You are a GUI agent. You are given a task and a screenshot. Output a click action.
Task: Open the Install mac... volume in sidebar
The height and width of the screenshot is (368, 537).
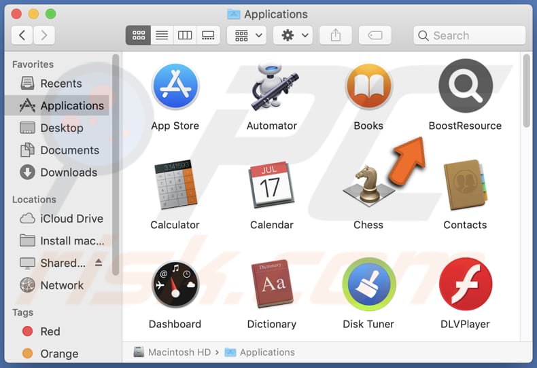[57, 241]
